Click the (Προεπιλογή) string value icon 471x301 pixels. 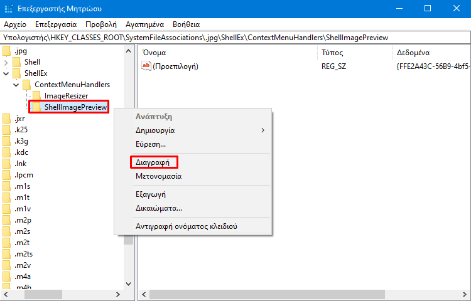point(146,66)
